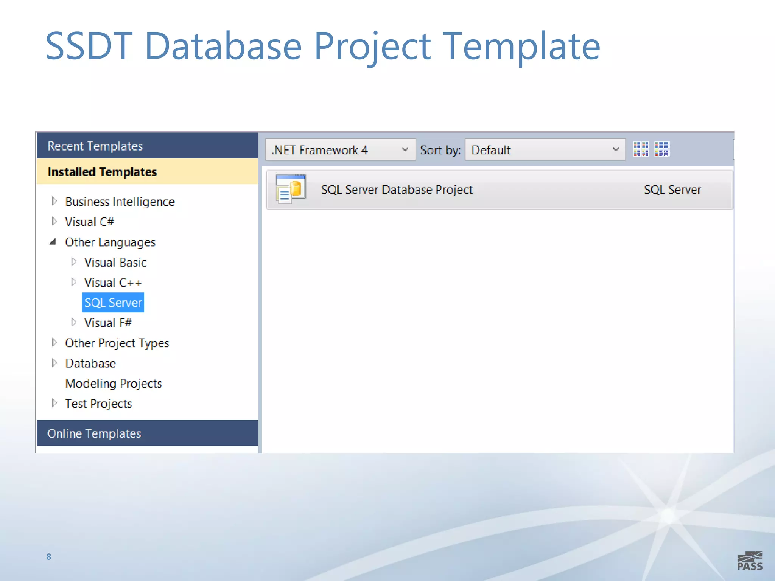Collapse the Other Languages node
The image size is (775, 581).
[x=53, y=242]
